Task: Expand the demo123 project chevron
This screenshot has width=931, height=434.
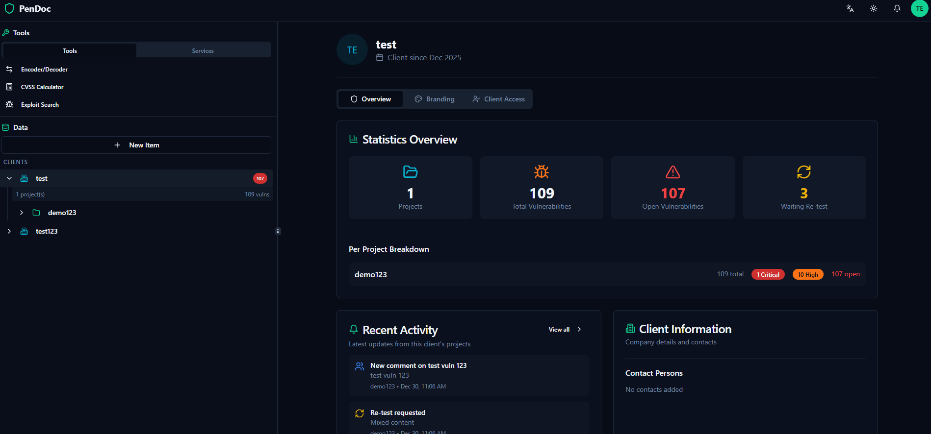Action: click(x=22, y=213)
